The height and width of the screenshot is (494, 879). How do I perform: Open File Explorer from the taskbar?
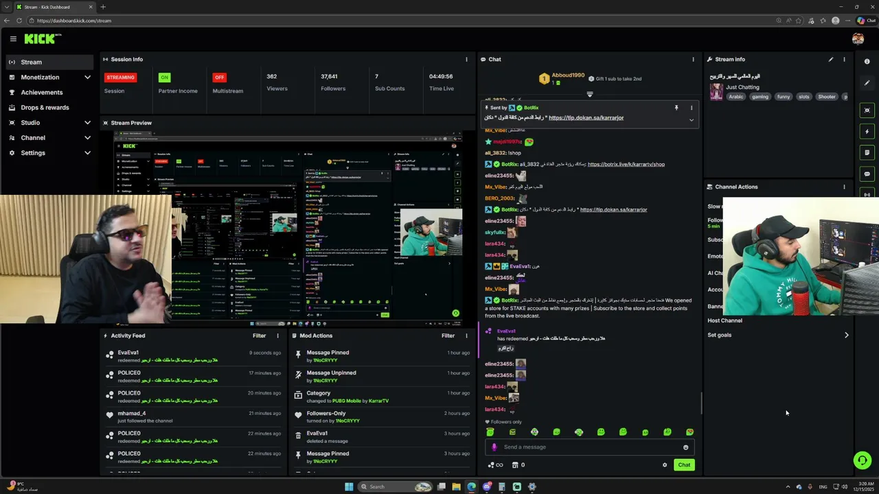coord(456,486)
